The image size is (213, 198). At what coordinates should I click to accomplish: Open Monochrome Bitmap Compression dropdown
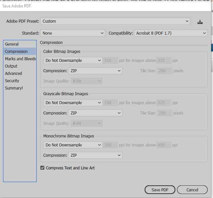[95, 155]
